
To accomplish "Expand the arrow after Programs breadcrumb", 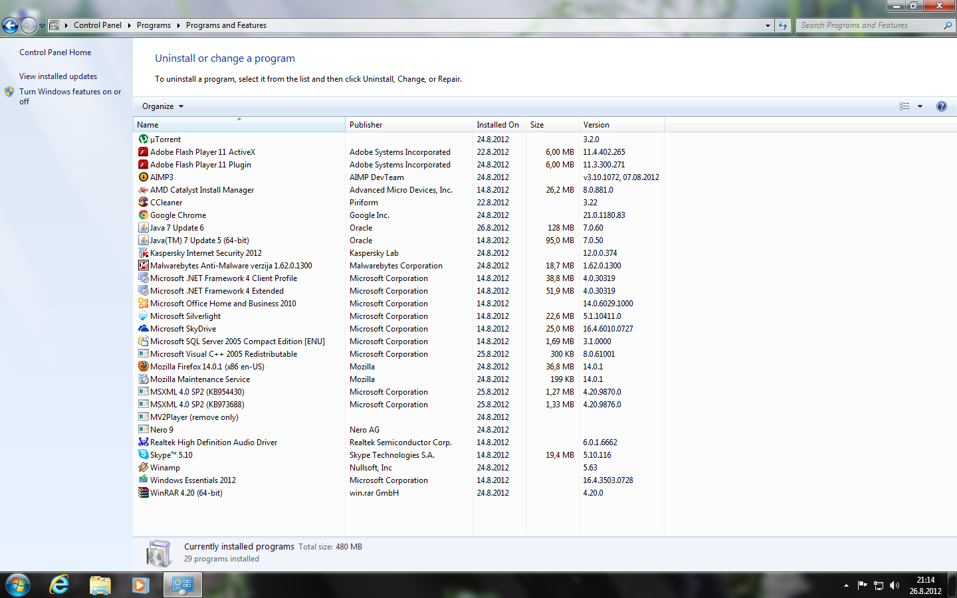I will (178, 25).
